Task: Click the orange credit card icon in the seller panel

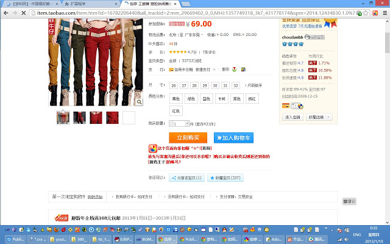Action: pyautogui.click(x=286, y=106)
